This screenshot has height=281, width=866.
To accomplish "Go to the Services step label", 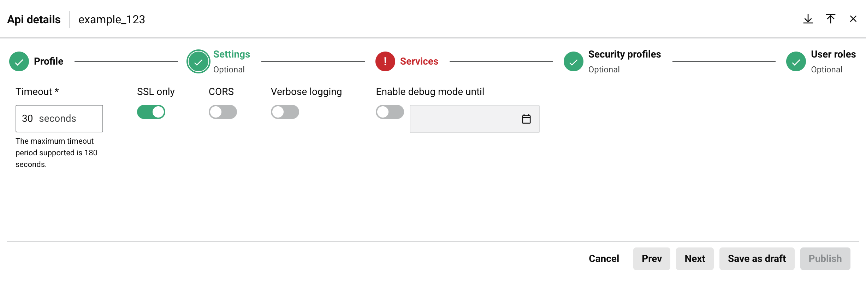I will pos(419,61).
